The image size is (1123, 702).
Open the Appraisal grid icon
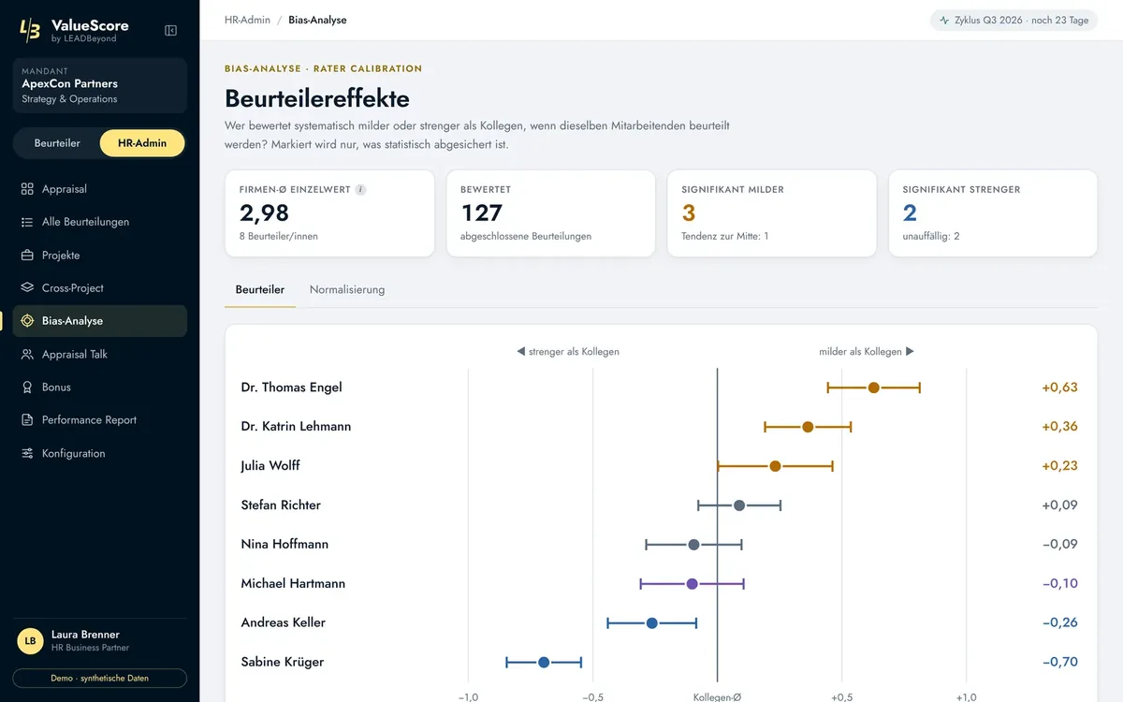(x=27, y=189)
